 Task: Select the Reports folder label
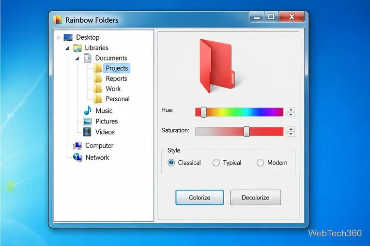point(117,78)
